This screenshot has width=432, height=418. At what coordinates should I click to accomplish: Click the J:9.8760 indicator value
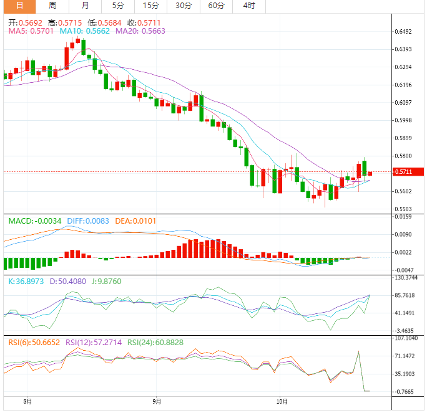[x=107, y=282]
